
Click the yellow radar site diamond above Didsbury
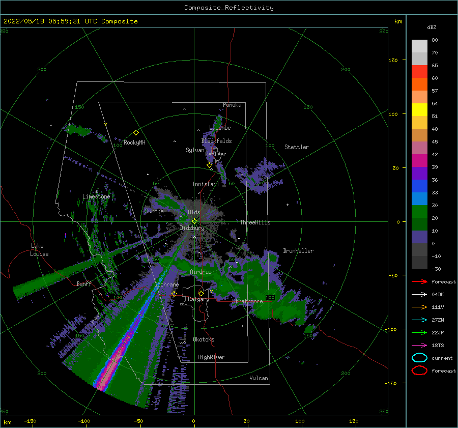point(194,221)
